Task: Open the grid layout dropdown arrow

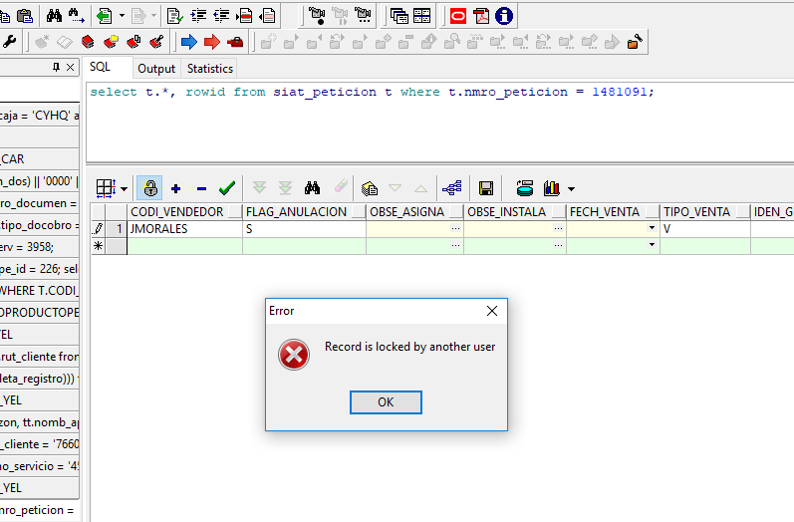Action: 124,188
